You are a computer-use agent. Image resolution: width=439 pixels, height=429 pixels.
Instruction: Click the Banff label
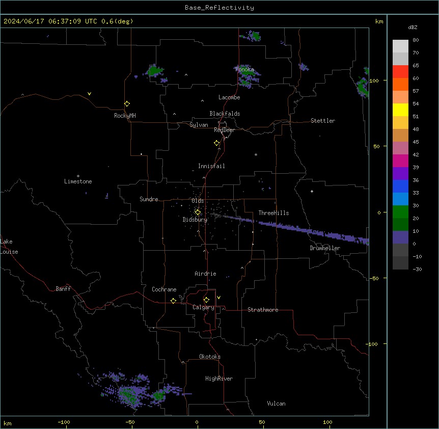[x=63, y=289]
